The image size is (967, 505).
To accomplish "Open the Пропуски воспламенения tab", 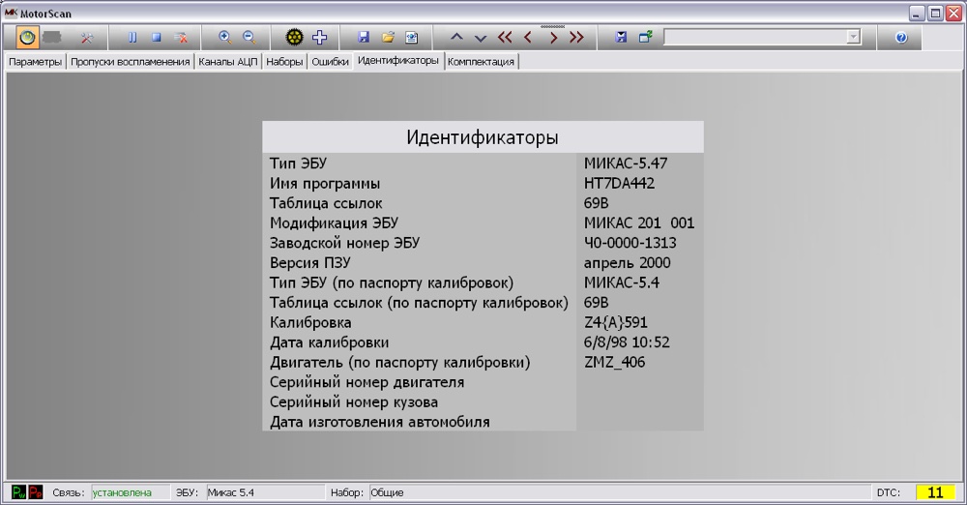I will coord(131,62).
